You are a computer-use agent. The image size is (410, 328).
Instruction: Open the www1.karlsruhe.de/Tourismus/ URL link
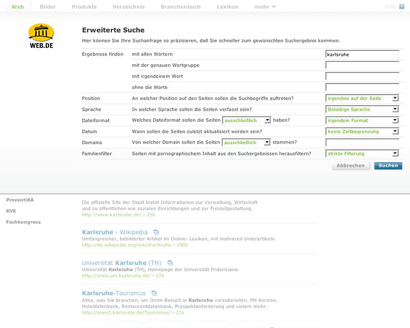[126, 313]
